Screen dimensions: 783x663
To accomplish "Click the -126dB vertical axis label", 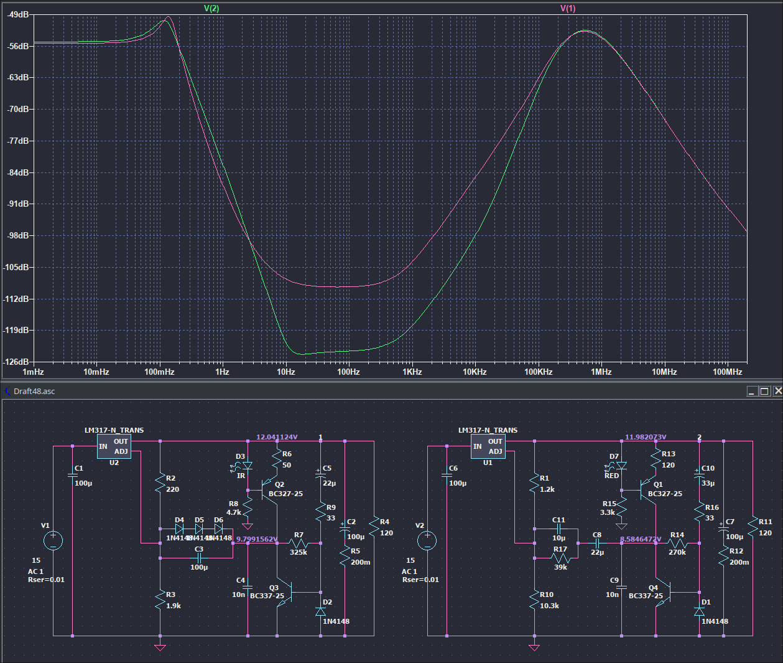I will tap(17, 362).
